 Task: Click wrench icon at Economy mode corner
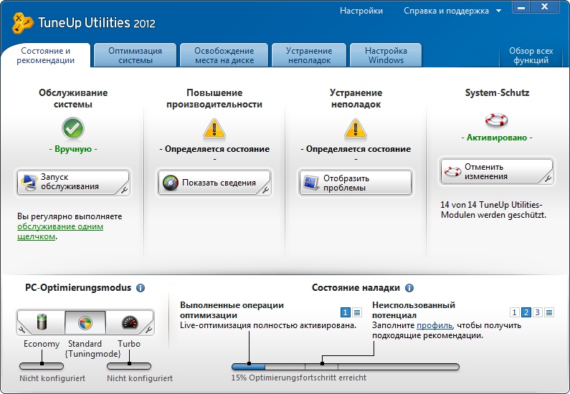(22, 330)
